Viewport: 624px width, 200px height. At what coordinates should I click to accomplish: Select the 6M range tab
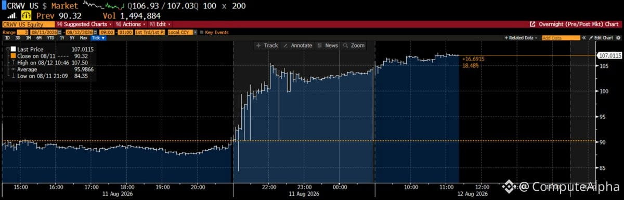point(39,38)
